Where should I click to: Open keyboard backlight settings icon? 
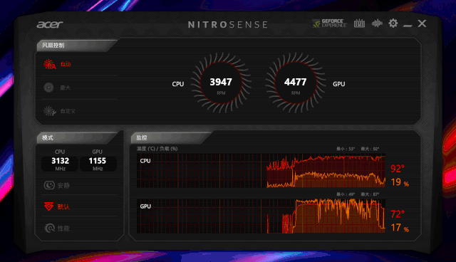[359, 23]
